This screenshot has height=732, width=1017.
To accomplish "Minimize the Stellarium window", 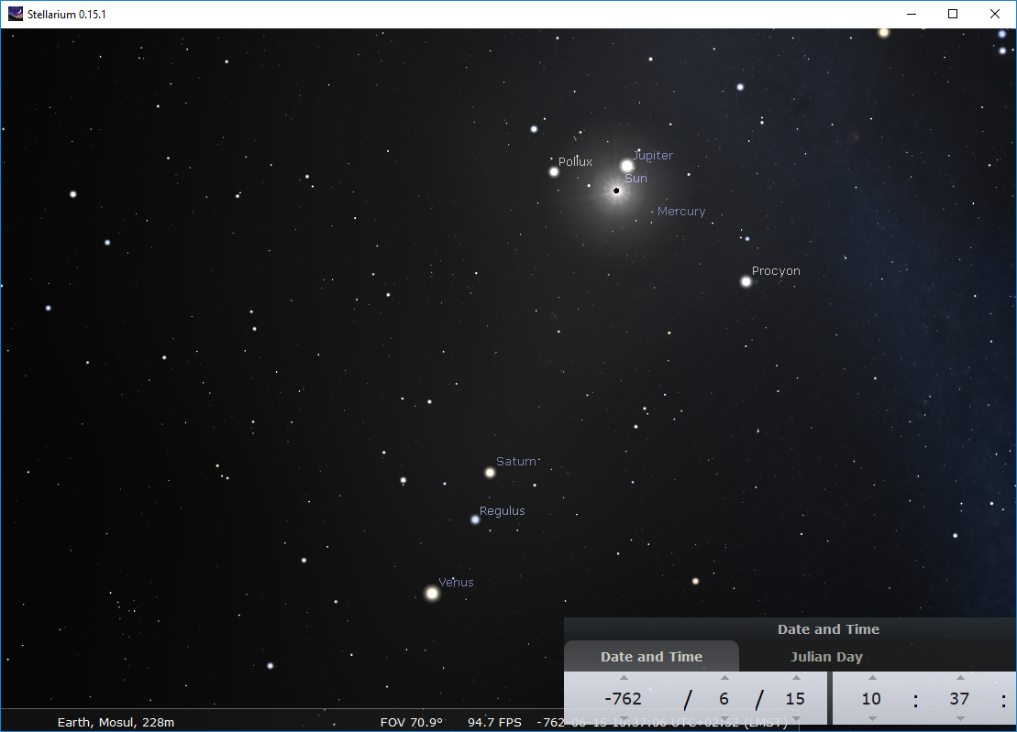I will [x=912, y=14].
